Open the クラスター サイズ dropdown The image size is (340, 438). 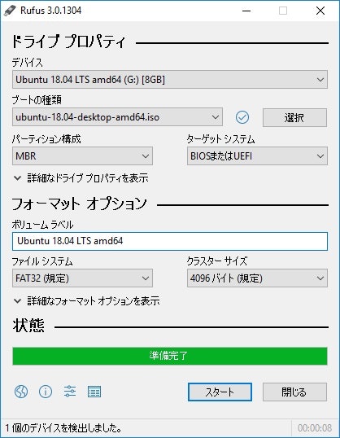[257, 278]
